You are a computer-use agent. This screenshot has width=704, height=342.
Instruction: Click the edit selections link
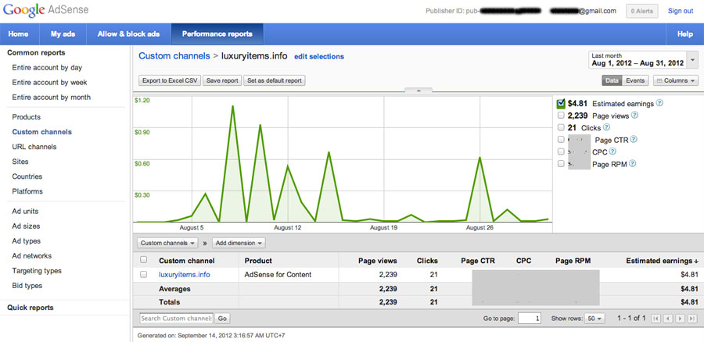(x=319, y=56)
